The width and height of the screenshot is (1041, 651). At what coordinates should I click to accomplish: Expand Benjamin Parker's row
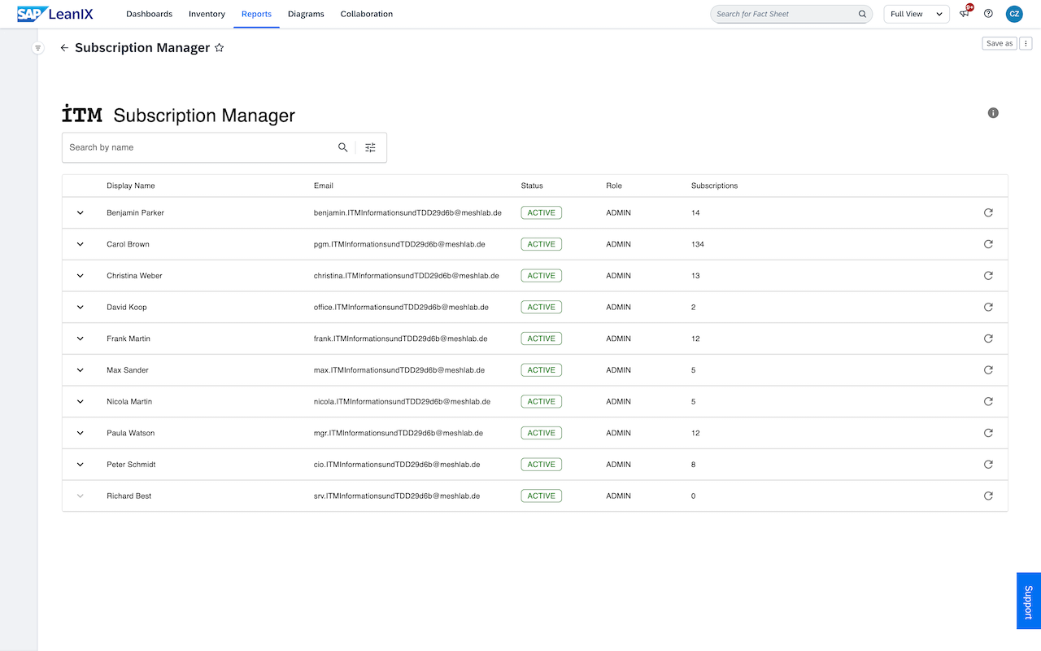point(81,212)
